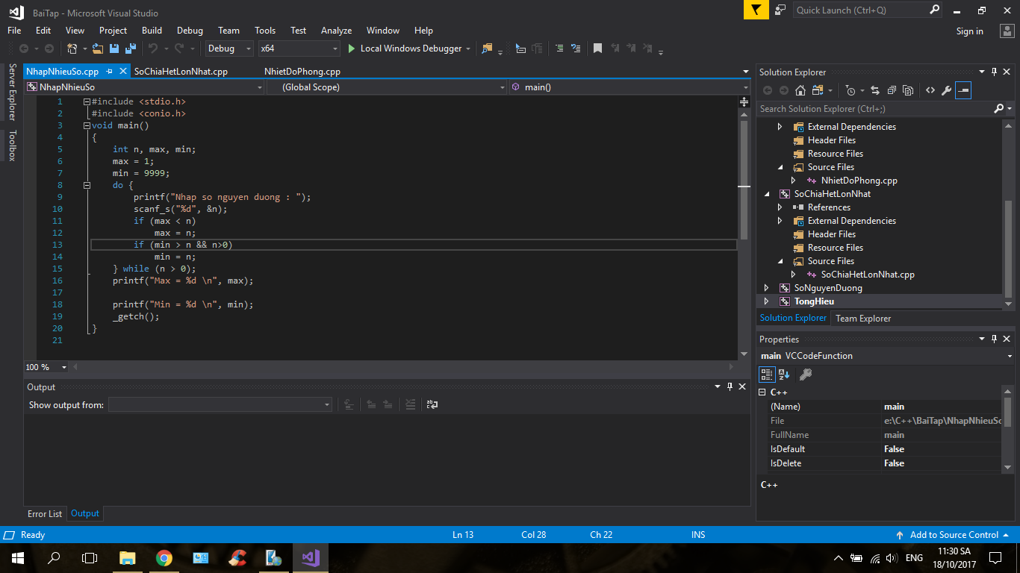Click the Save All toolbar icon

click(x=131, y=48)
